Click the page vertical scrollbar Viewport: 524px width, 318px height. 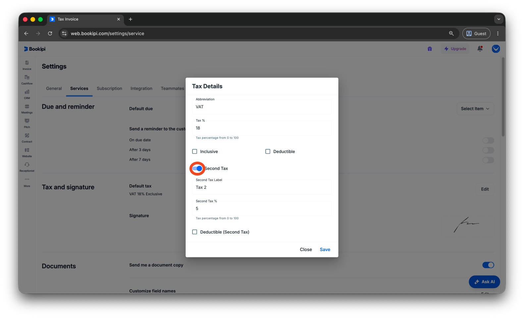(503, 97)
